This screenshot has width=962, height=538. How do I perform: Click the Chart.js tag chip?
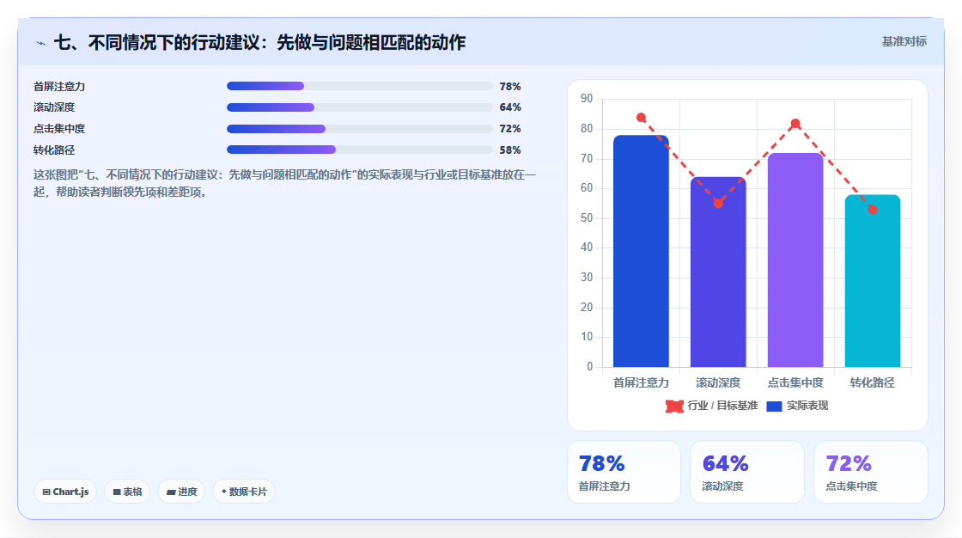(x=65, y=492)
